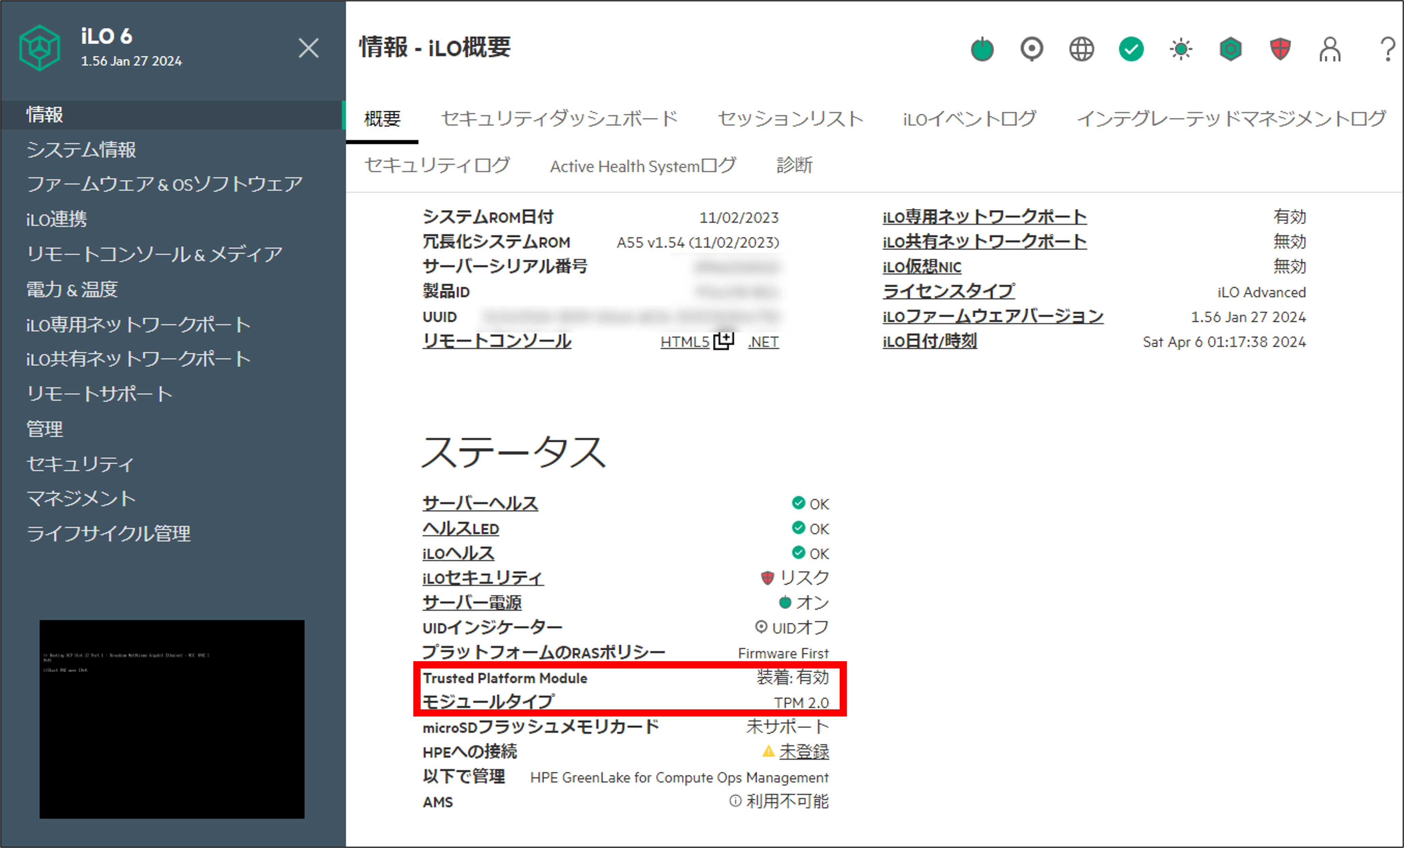Open iLO連携 in the sidebar
This screenshot has height=848, width=1404.
tap(56, 219)
